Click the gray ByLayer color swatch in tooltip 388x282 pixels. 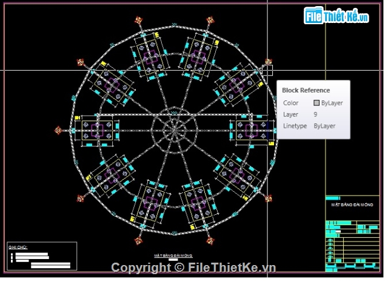[x=316, y=103]
